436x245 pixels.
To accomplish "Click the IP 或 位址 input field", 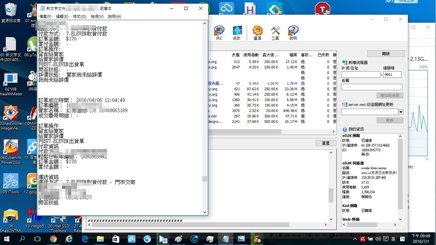I will [361, 74].
